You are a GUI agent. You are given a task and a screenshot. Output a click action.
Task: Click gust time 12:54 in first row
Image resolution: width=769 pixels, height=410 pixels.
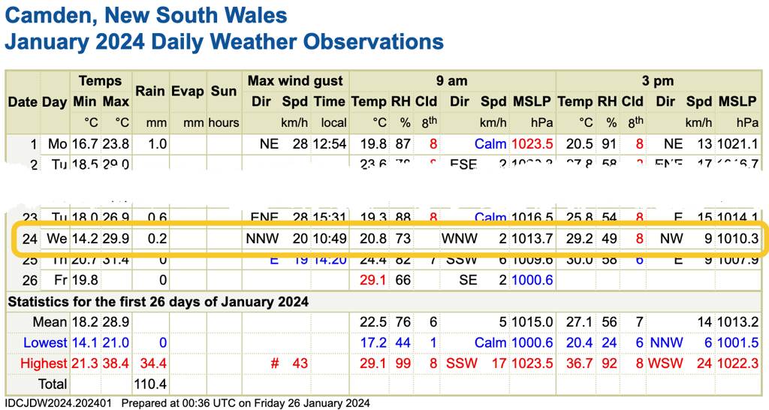(x=330, y=144)
